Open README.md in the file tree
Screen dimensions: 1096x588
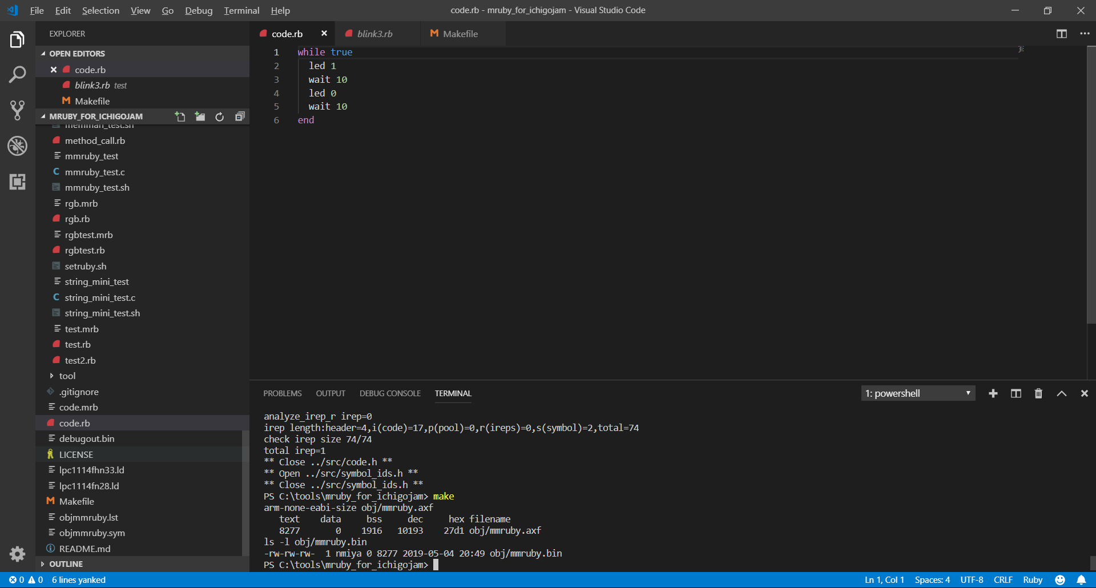pyautogui.click(x=84, y=549)
